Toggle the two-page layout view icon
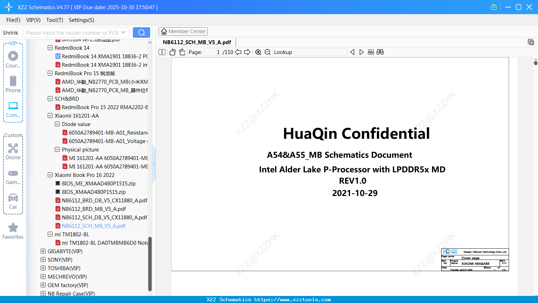The image size is (538, 303). click(x=162, y=52)
